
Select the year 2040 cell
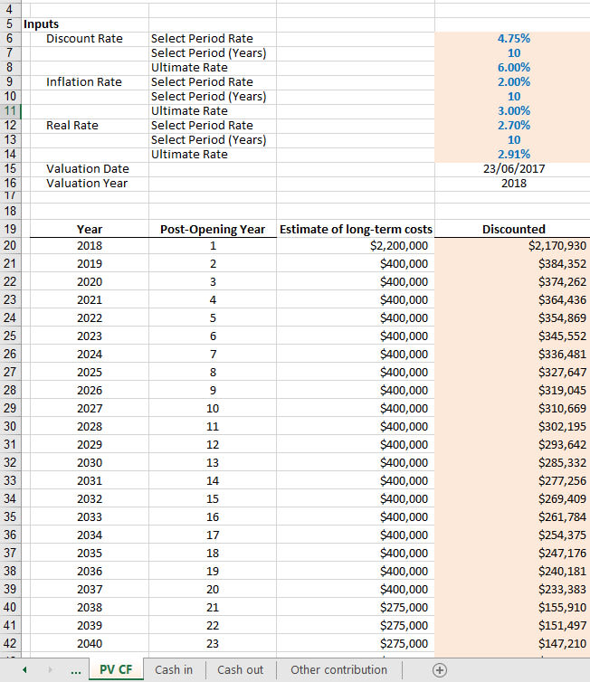coord(90,644)
